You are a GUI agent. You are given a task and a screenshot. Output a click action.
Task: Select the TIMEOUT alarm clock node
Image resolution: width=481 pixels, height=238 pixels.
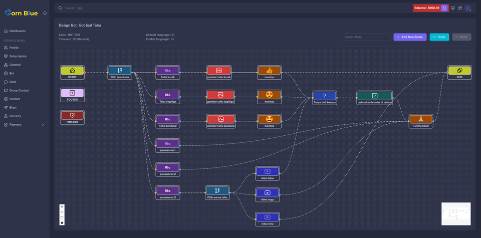point(72,115)
